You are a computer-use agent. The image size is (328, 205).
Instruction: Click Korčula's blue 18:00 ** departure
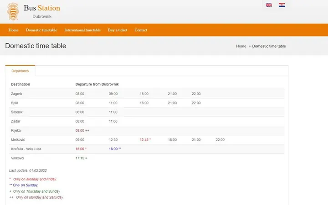(115, 149)
